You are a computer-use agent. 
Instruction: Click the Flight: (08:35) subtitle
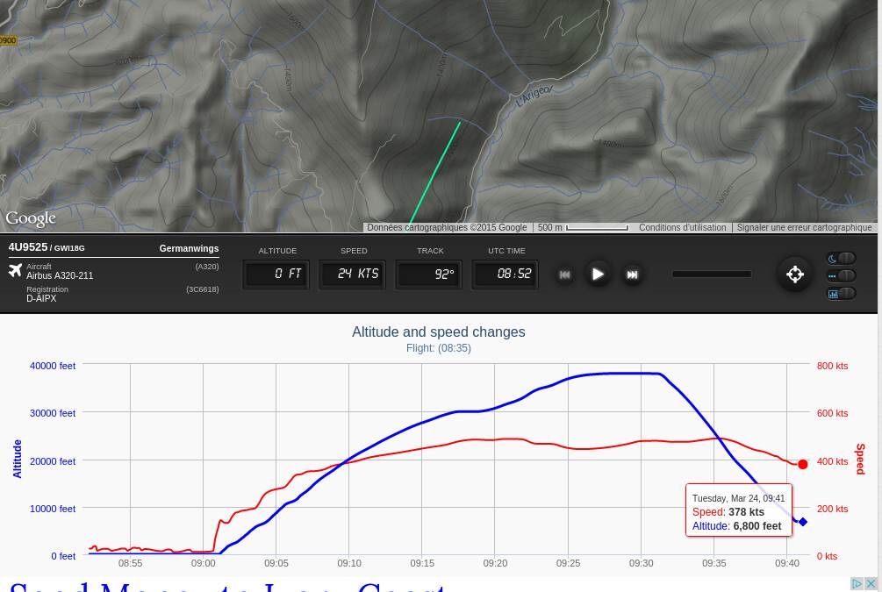tap(439, 348)
